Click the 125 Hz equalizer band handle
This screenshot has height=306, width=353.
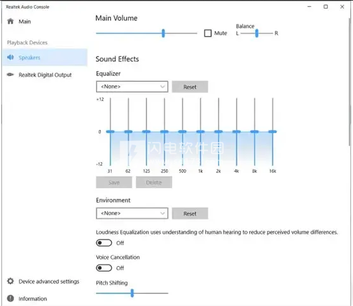(x=146, y=132)
